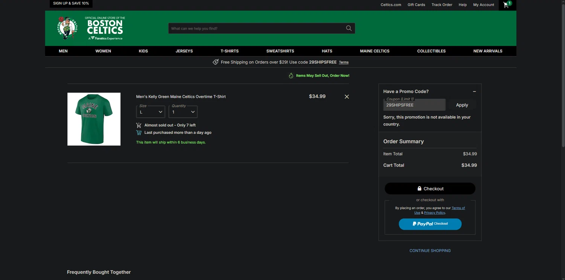Open the MAINE CELTICS menu
The image size is (565, 280).
[x=375, y=51]
